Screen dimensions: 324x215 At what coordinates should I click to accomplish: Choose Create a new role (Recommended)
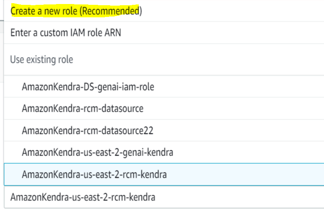click(164, 11)
